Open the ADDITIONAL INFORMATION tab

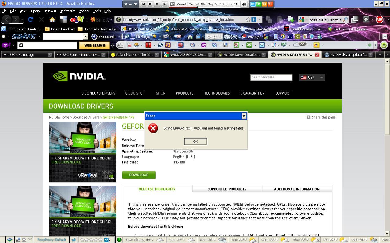[x=297, y=189]
